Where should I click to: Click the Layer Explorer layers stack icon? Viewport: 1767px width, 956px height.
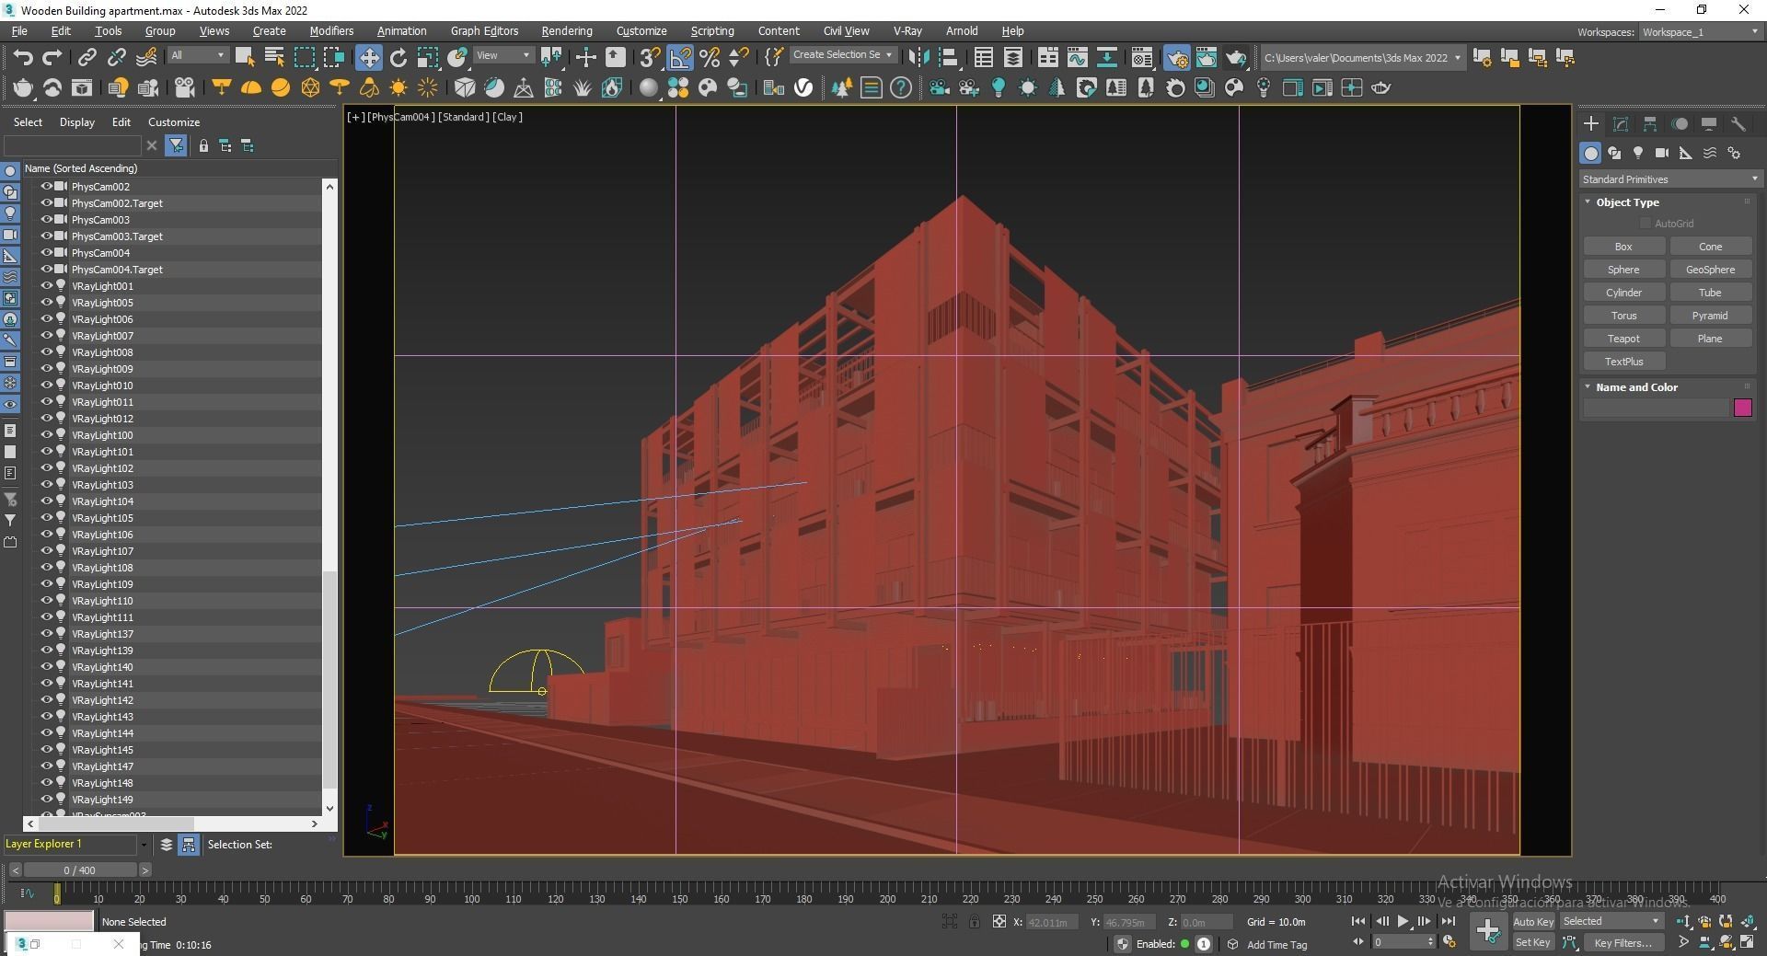(166, 844)
